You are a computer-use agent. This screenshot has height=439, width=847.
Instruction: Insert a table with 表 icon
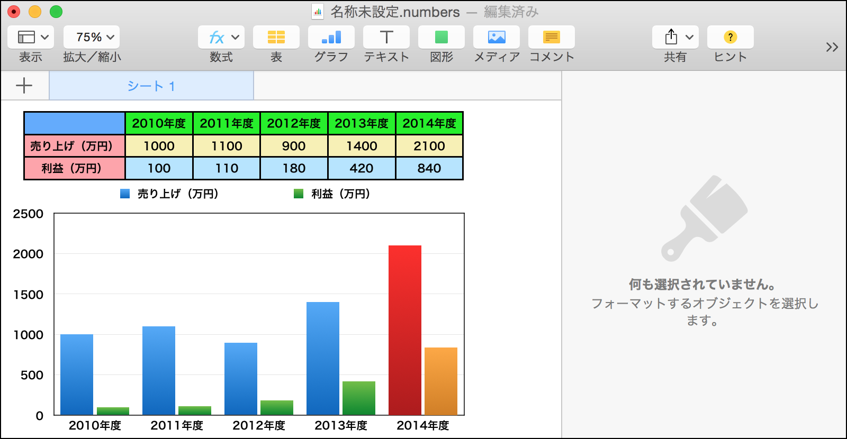point(276,37)
